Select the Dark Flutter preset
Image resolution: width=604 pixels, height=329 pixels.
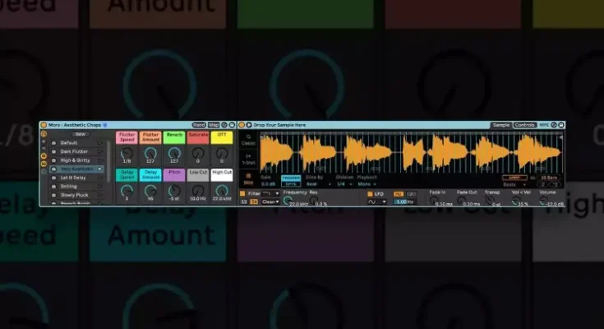(x=75, y=151)
